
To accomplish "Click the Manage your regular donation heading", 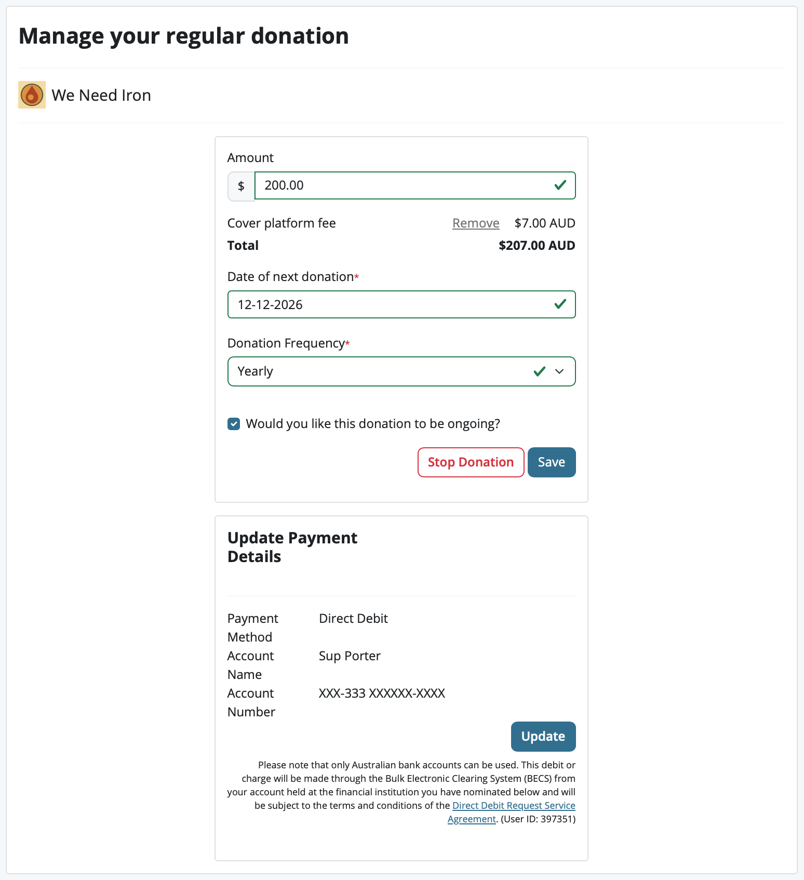I will [x=184, y=35].
